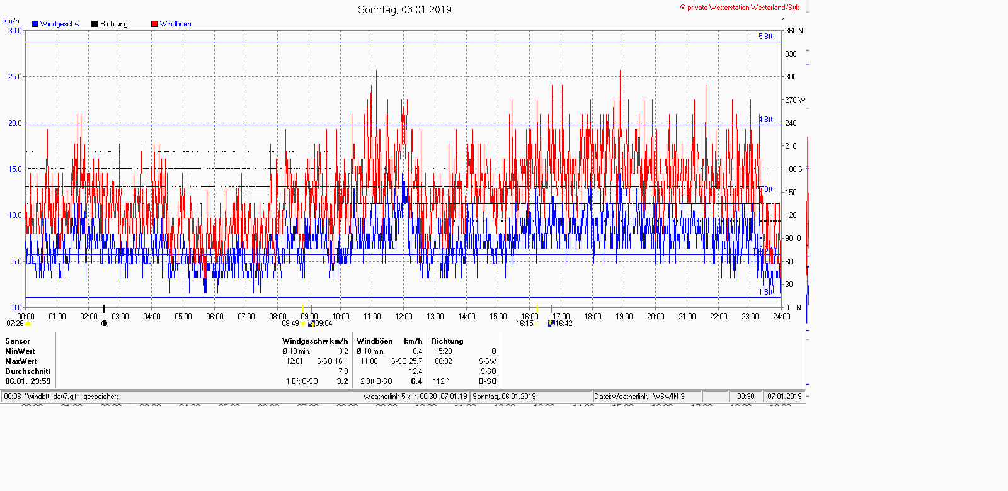Click the S-SO 16.1 max wind speed value
The height and width of the screenshot is (491, 1008).
[x=332, y=361]
